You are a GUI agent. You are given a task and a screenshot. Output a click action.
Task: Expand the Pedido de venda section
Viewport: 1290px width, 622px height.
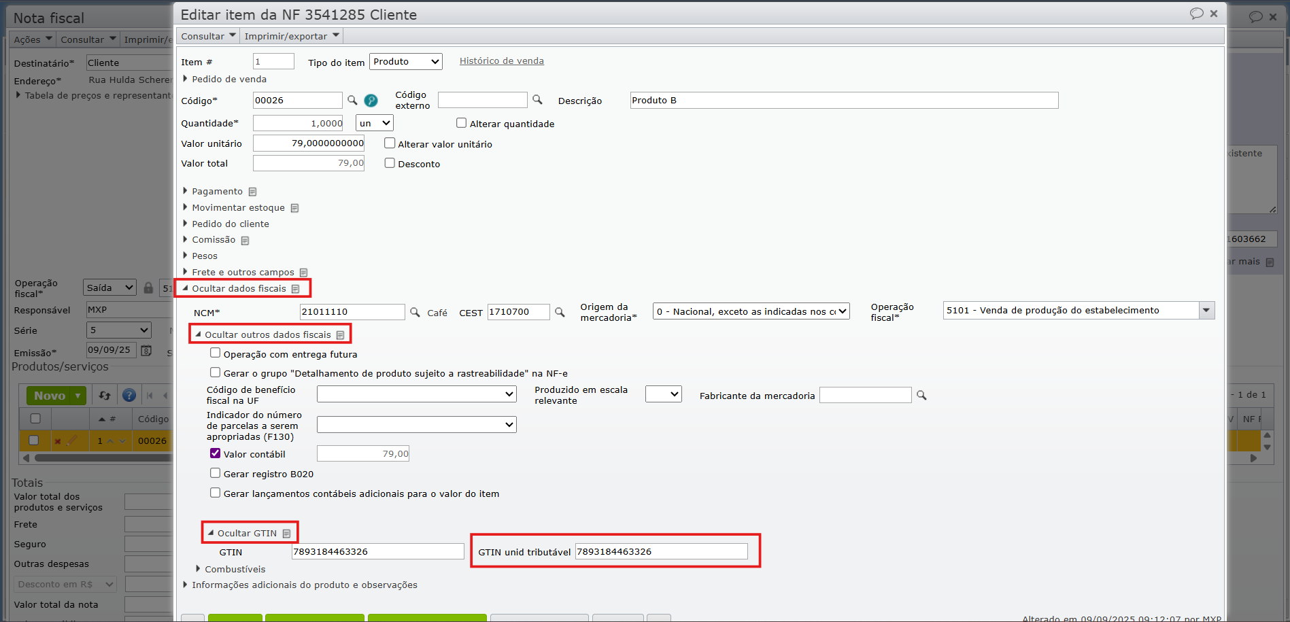tap(224, 80)
